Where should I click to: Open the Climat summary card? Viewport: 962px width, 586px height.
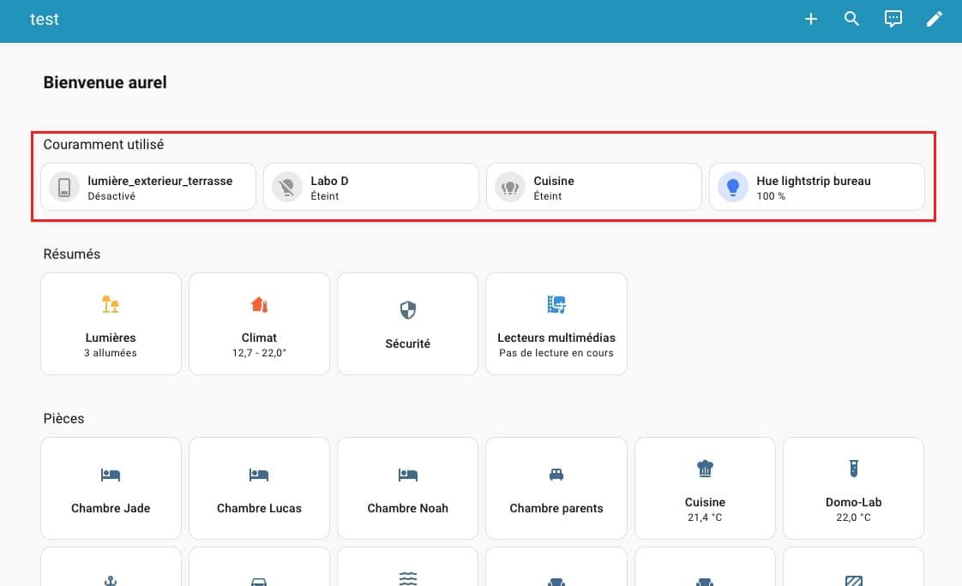click(259, 324)
